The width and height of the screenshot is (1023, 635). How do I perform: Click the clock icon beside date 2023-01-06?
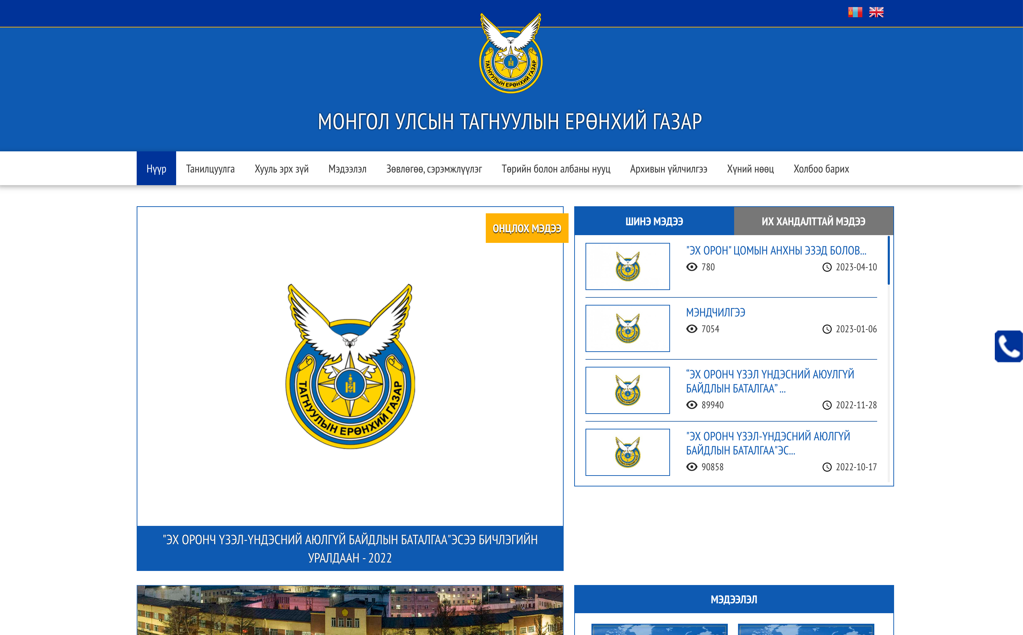pyautogui.click(x=826, y=329)
